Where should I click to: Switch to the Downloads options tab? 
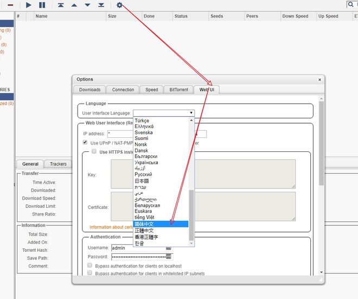[90, 90]
